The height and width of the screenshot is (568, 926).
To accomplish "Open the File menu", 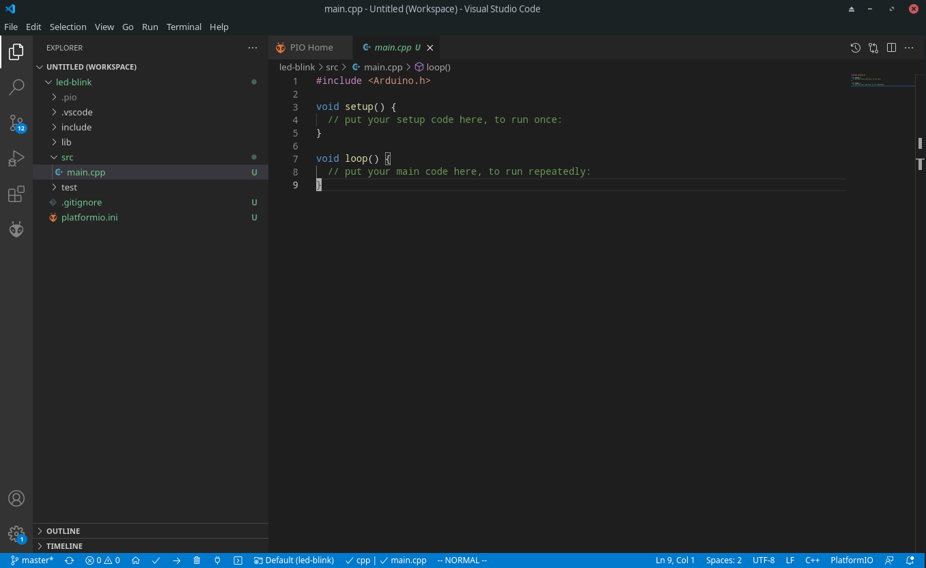I will tap(11, 27).
